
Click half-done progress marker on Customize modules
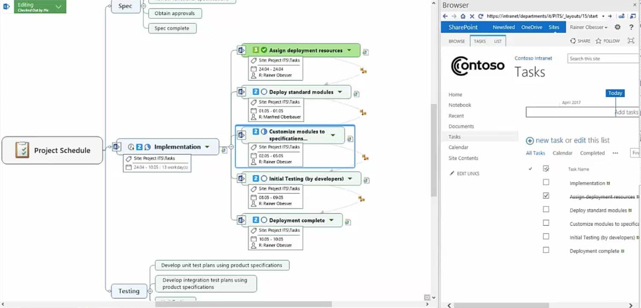[x=264, y=132]
